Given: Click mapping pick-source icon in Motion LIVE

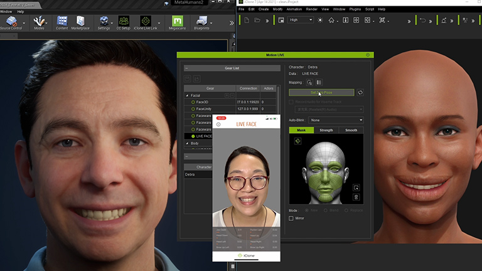Looking at the screenshot, I should (309, 82).
